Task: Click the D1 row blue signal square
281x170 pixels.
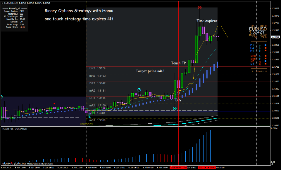Action: click(x=266, y=45)
